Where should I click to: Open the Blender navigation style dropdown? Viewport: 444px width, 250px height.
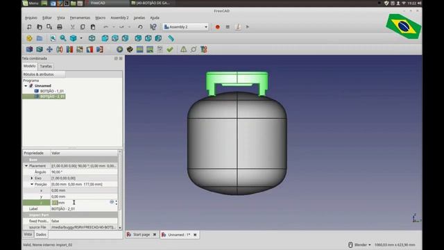[360, 244]
